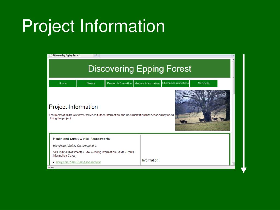The height and width of the screenshot is (210, 280).
Task: Select Project Information in the navigation bar
Action: [x=119, y=83]
